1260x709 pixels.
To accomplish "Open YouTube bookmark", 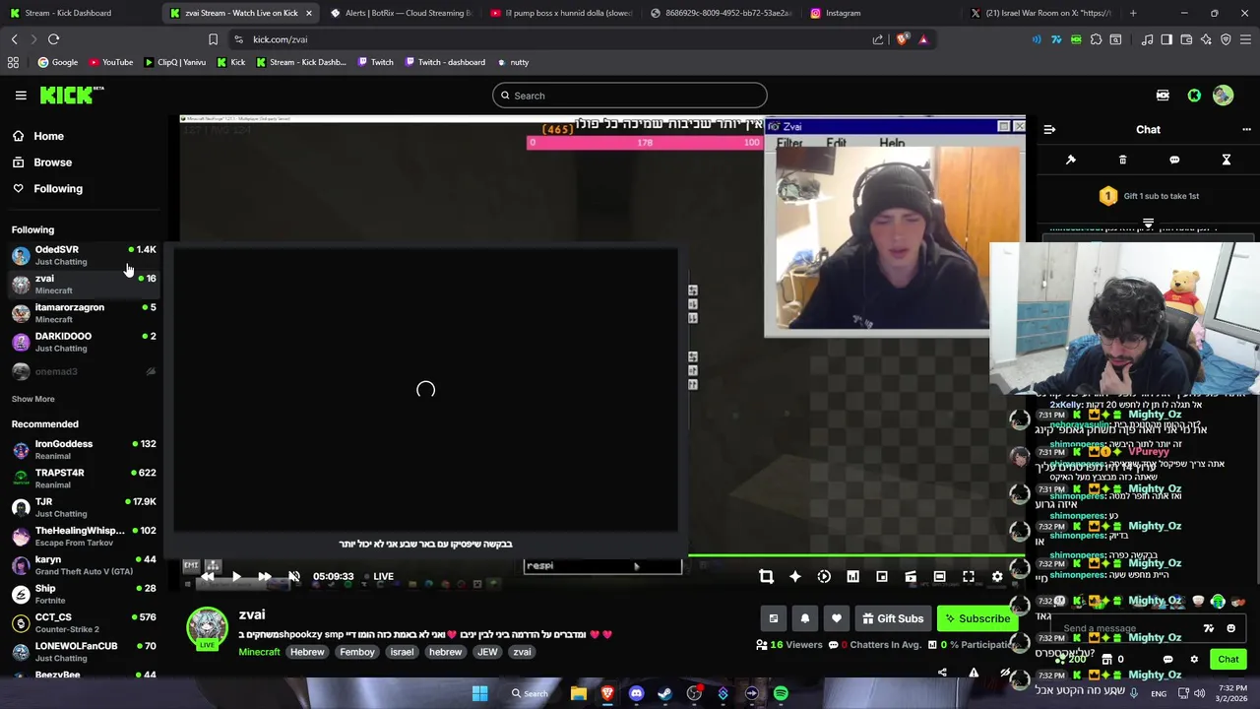I will [x=110, y=62].
